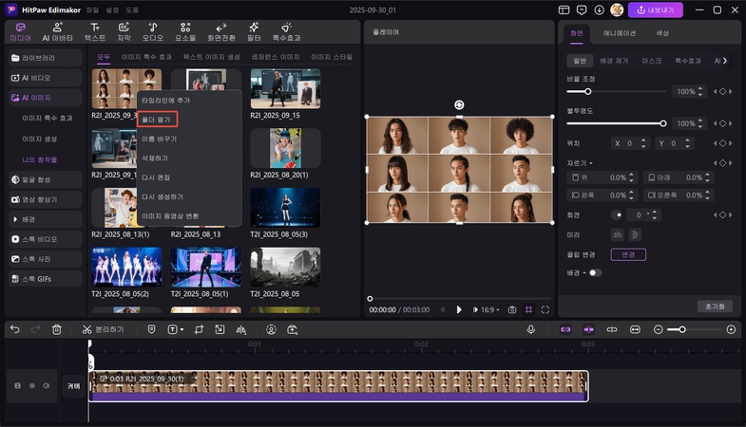The height and width of the screenshot is (427, 746).
Task: Click the 불투명도 opacity slider handle
Action: coord(662,123)
